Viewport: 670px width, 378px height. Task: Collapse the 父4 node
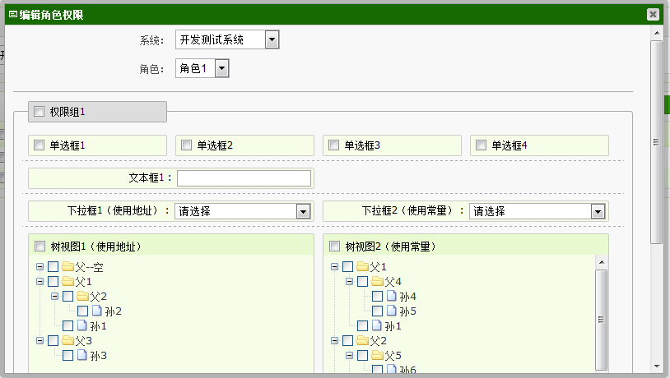[x=350, y=282]
